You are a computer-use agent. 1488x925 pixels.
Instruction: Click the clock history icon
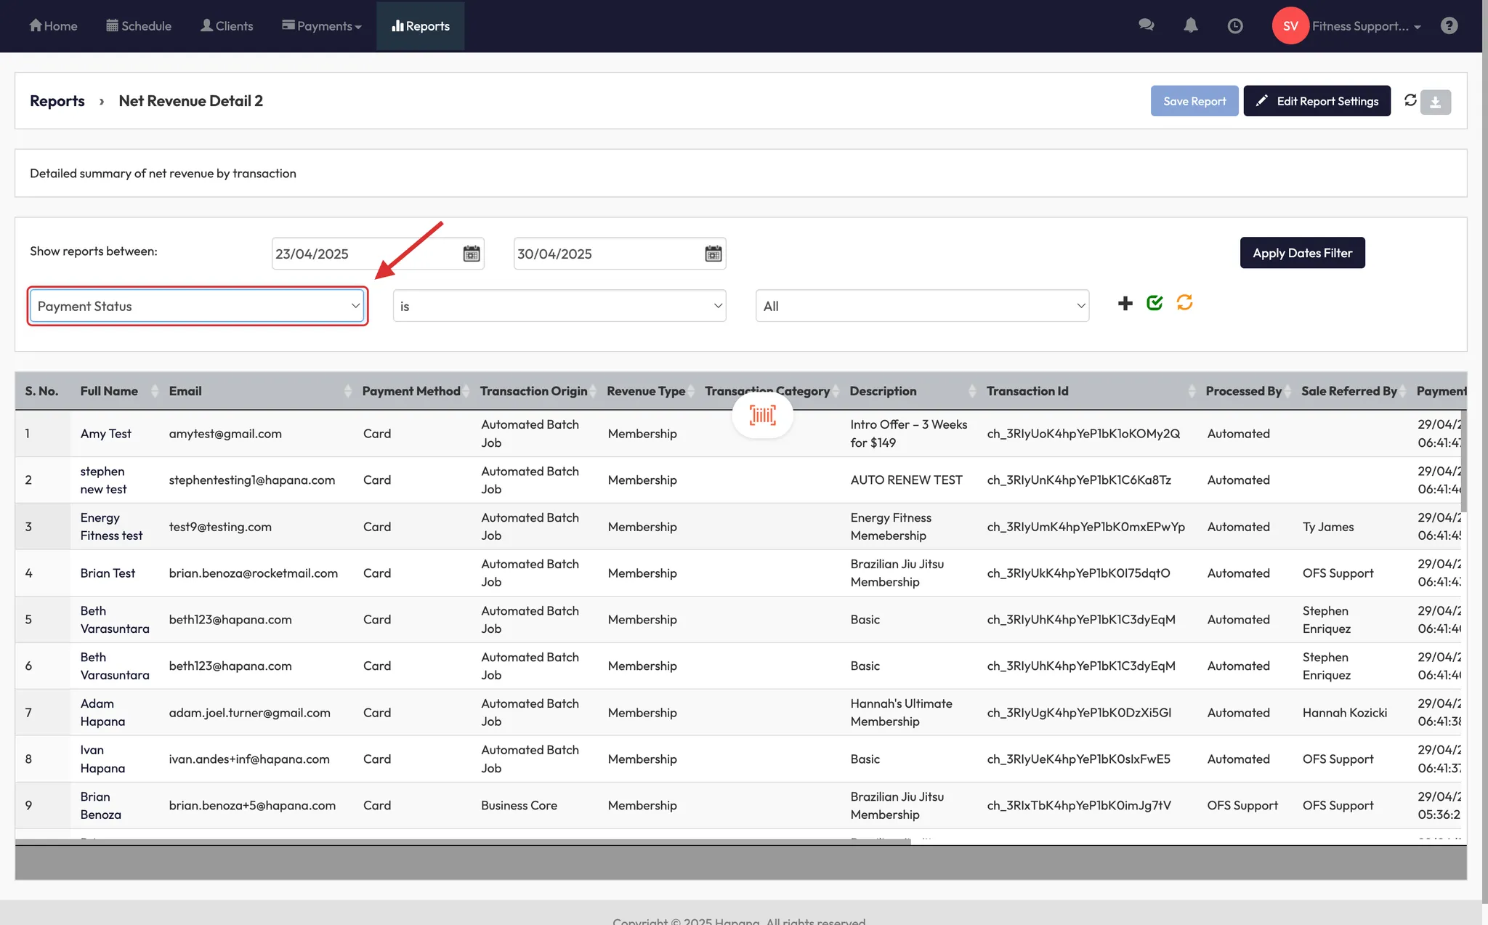(1234, 26)
